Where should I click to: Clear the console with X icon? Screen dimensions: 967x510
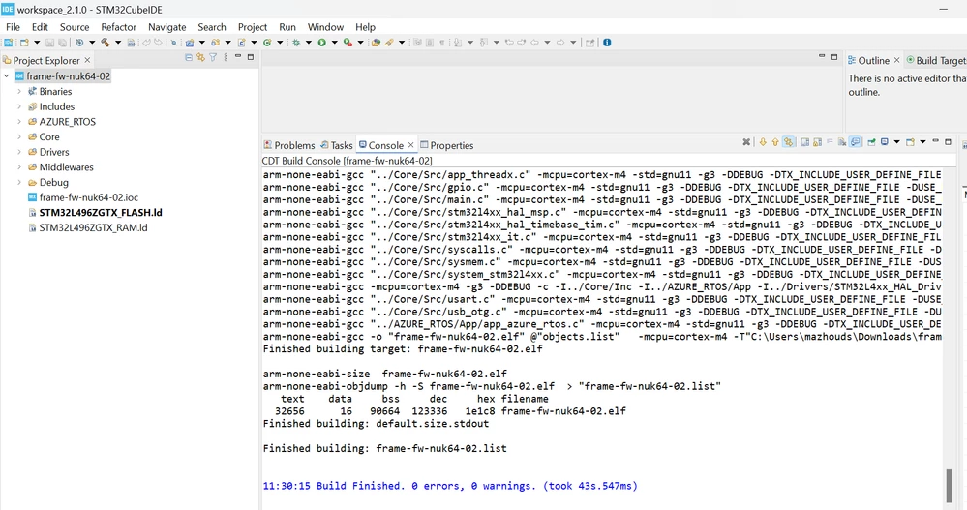746,142
